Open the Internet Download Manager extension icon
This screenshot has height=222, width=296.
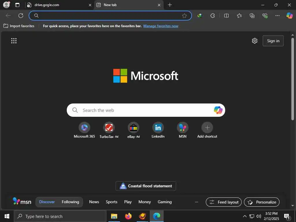[x=200, y=16]
